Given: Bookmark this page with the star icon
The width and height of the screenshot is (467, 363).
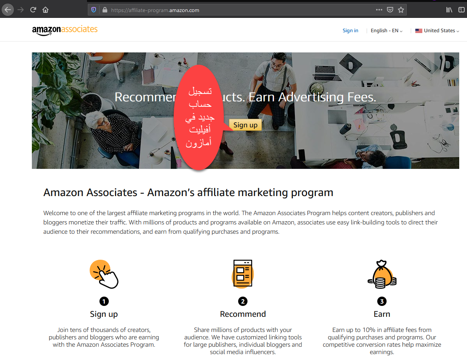Looking at the screenshot, I should (x=401, y=10).
